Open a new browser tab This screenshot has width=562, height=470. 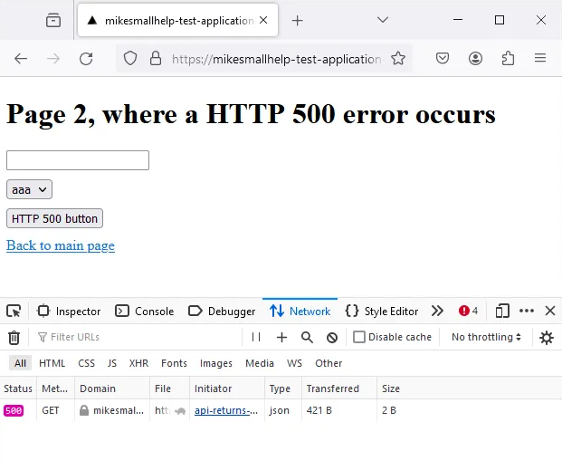297,21
